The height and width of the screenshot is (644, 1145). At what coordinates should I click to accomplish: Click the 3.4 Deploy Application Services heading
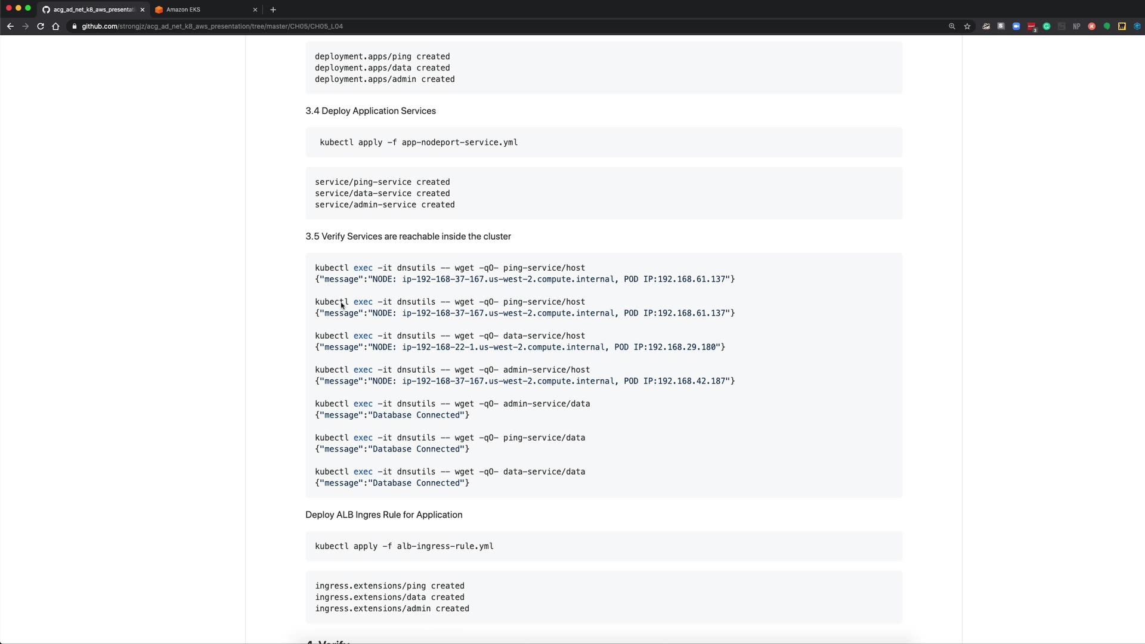(x=370, y=111)
